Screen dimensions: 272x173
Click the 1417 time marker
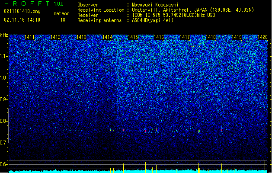point(185,37)
